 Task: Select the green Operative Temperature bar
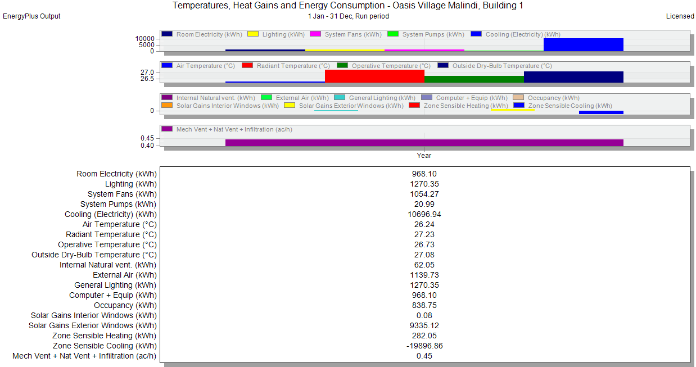click(474, 79)
